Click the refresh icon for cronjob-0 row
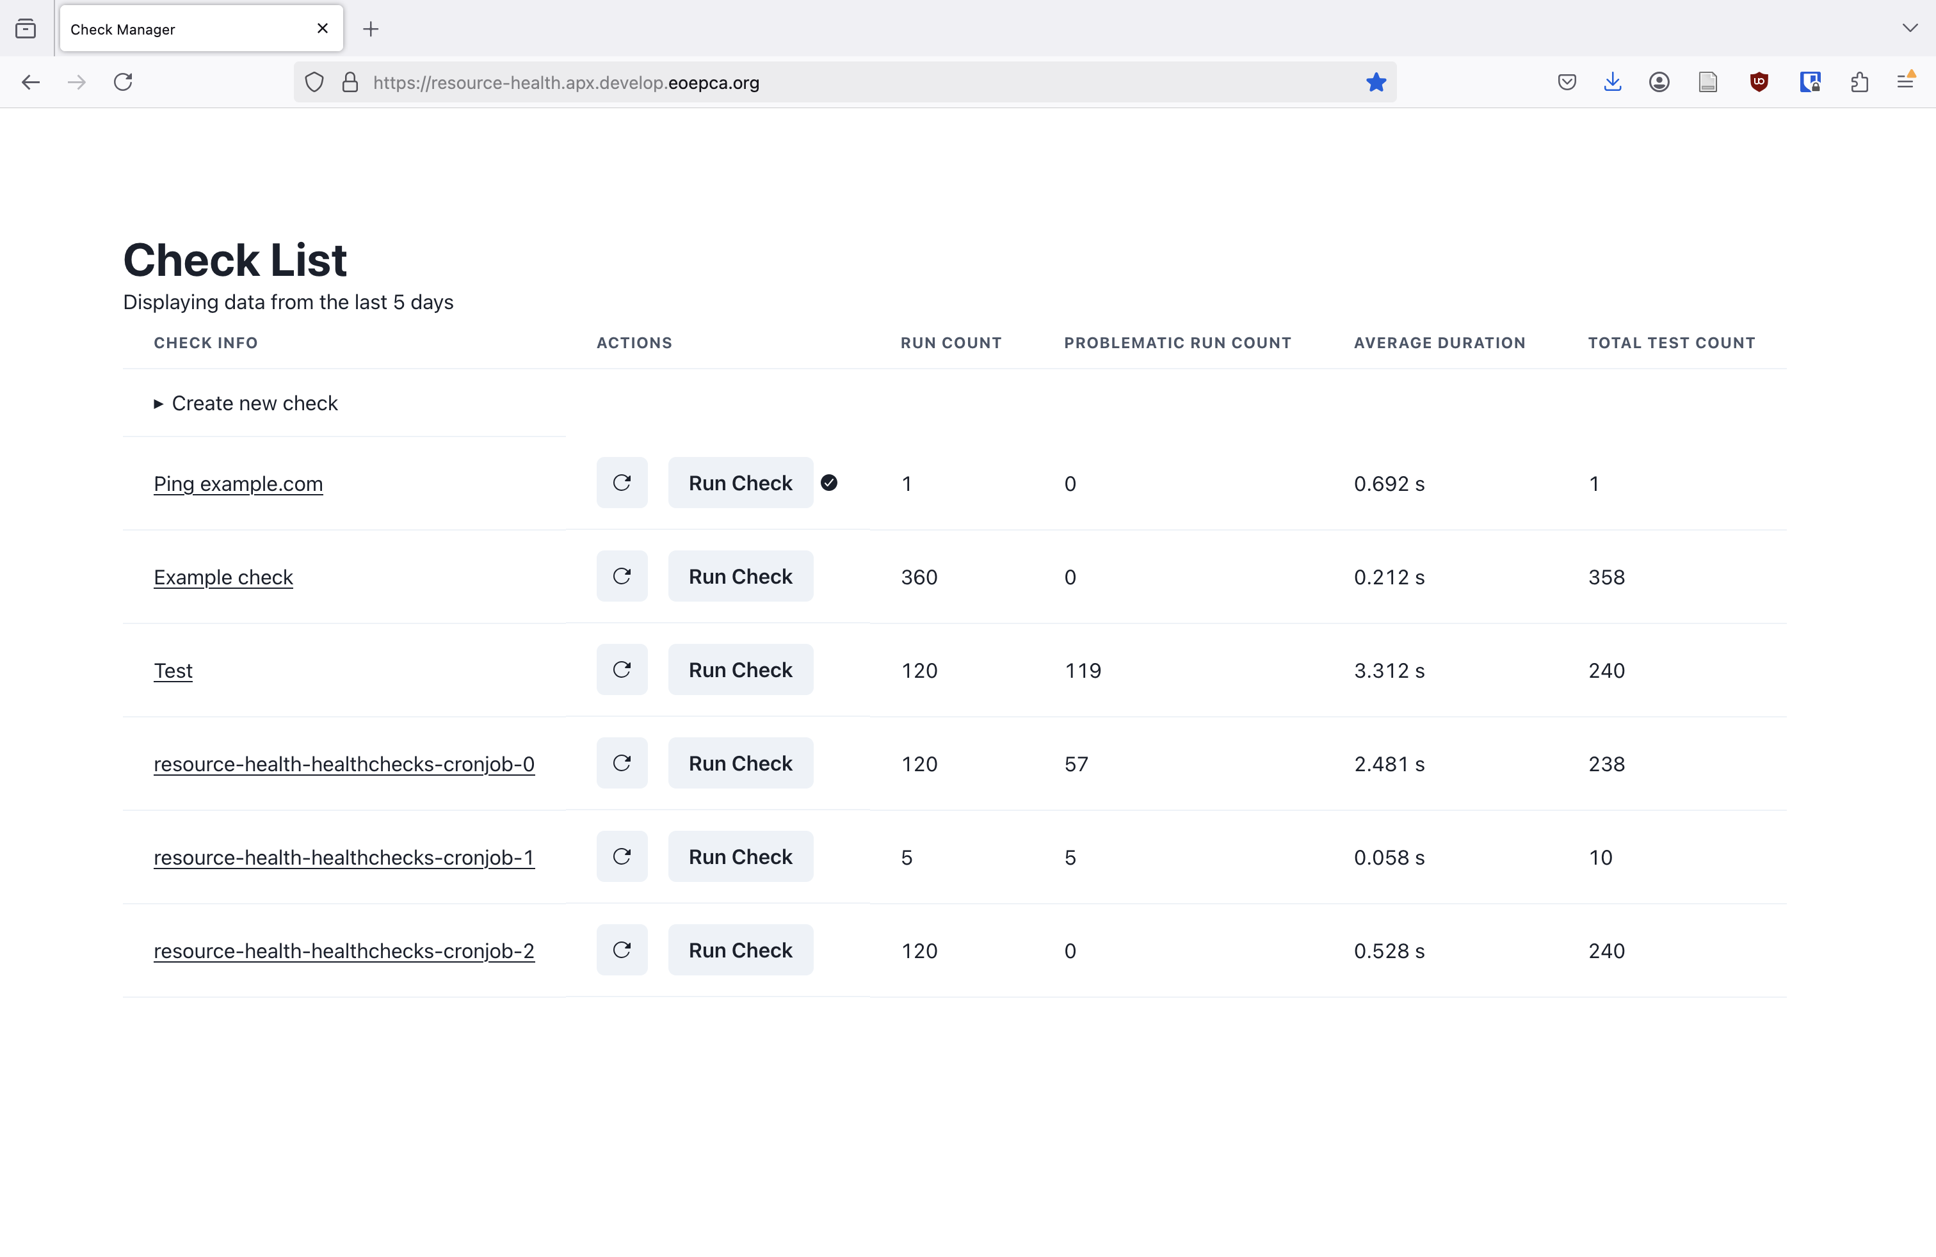 [x=622, y=764]
